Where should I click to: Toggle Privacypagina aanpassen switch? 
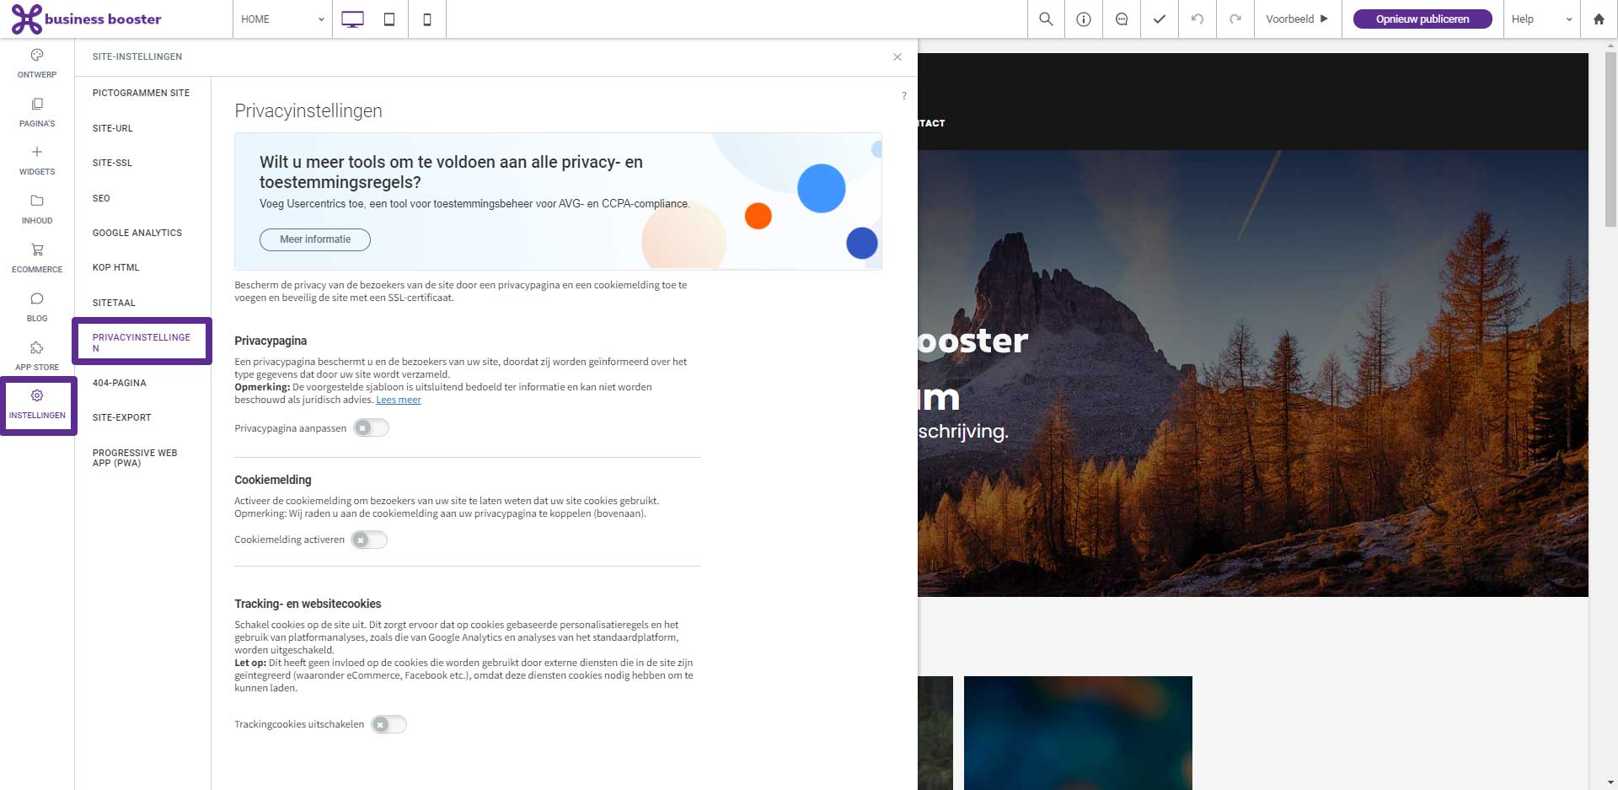(x=371, y=427)
